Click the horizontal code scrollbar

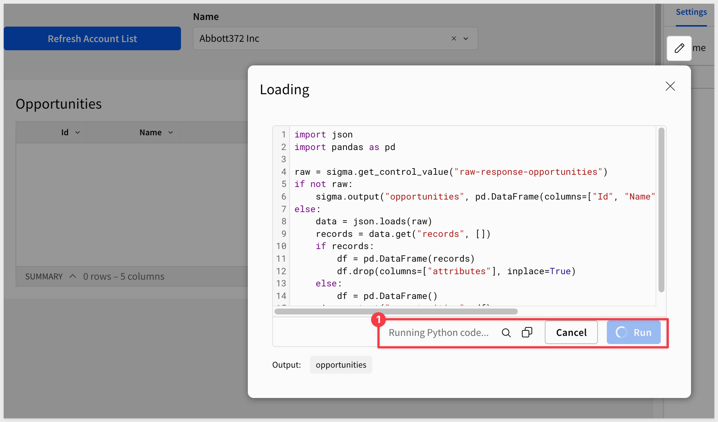[x=396, y=312]
